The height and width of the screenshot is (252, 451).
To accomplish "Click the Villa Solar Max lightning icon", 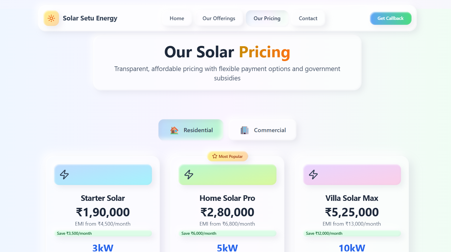I will pyautogui.click(x=313, y=175).
